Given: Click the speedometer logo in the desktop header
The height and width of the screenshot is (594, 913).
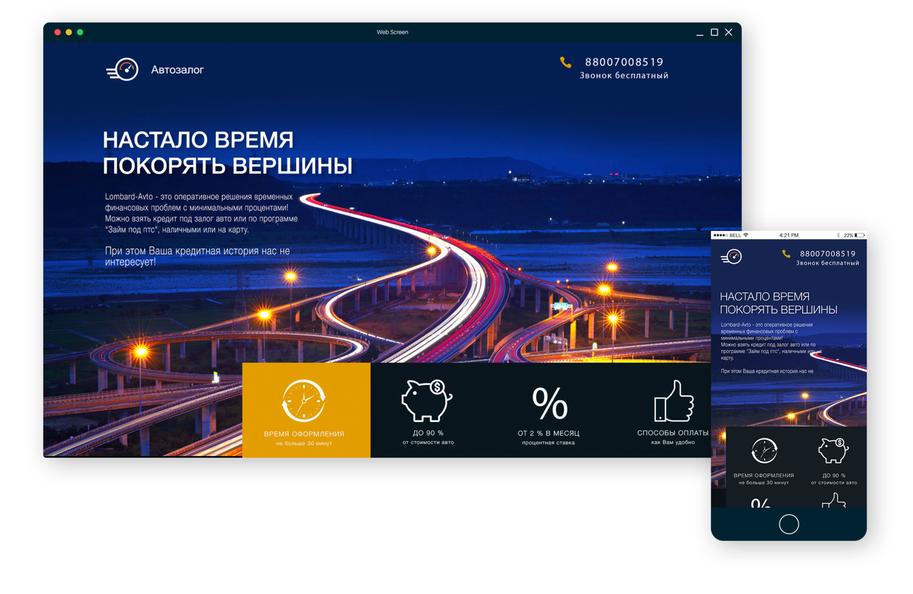Looking at the screenshot, I should (x=123, y=70).
